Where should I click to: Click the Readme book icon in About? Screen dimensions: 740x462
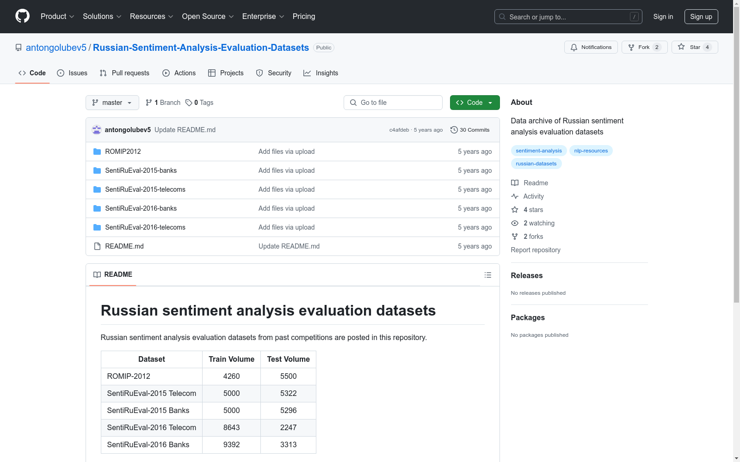point(515,183)
